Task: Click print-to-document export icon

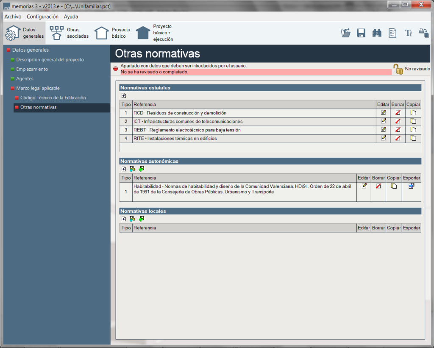Action: [x=424, y=33]
